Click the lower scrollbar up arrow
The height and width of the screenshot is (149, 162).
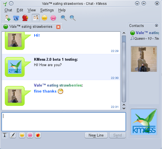pos(124,105)
